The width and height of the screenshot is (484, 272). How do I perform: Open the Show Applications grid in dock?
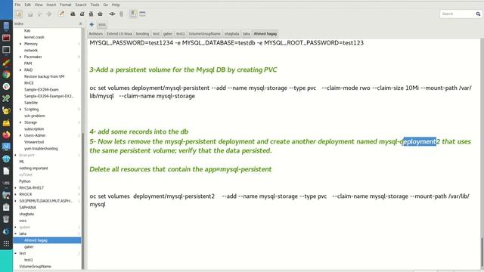pos(6,243)
